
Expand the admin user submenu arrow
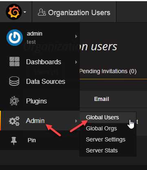(76, 36)
